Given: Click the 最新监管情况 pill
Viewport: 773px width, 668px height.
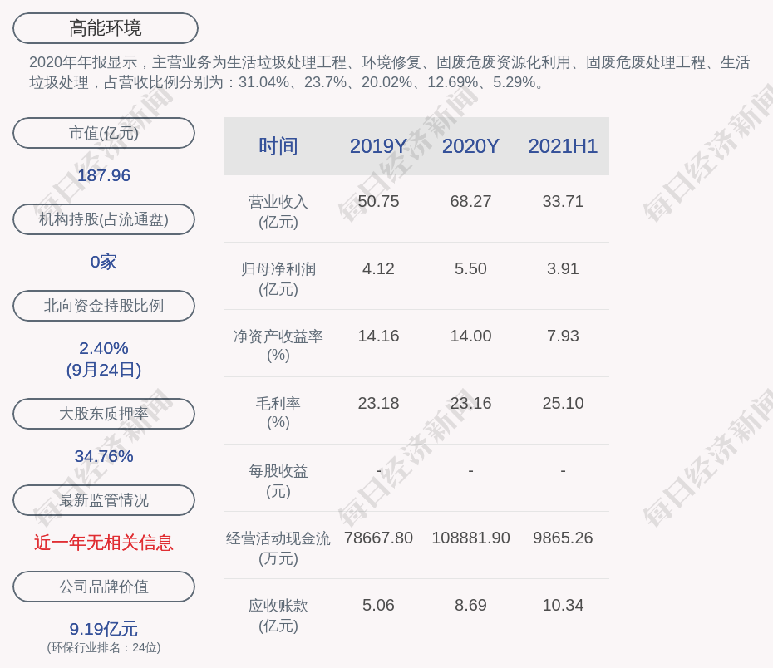Looking at the screenshot, I should click(104, 500).
